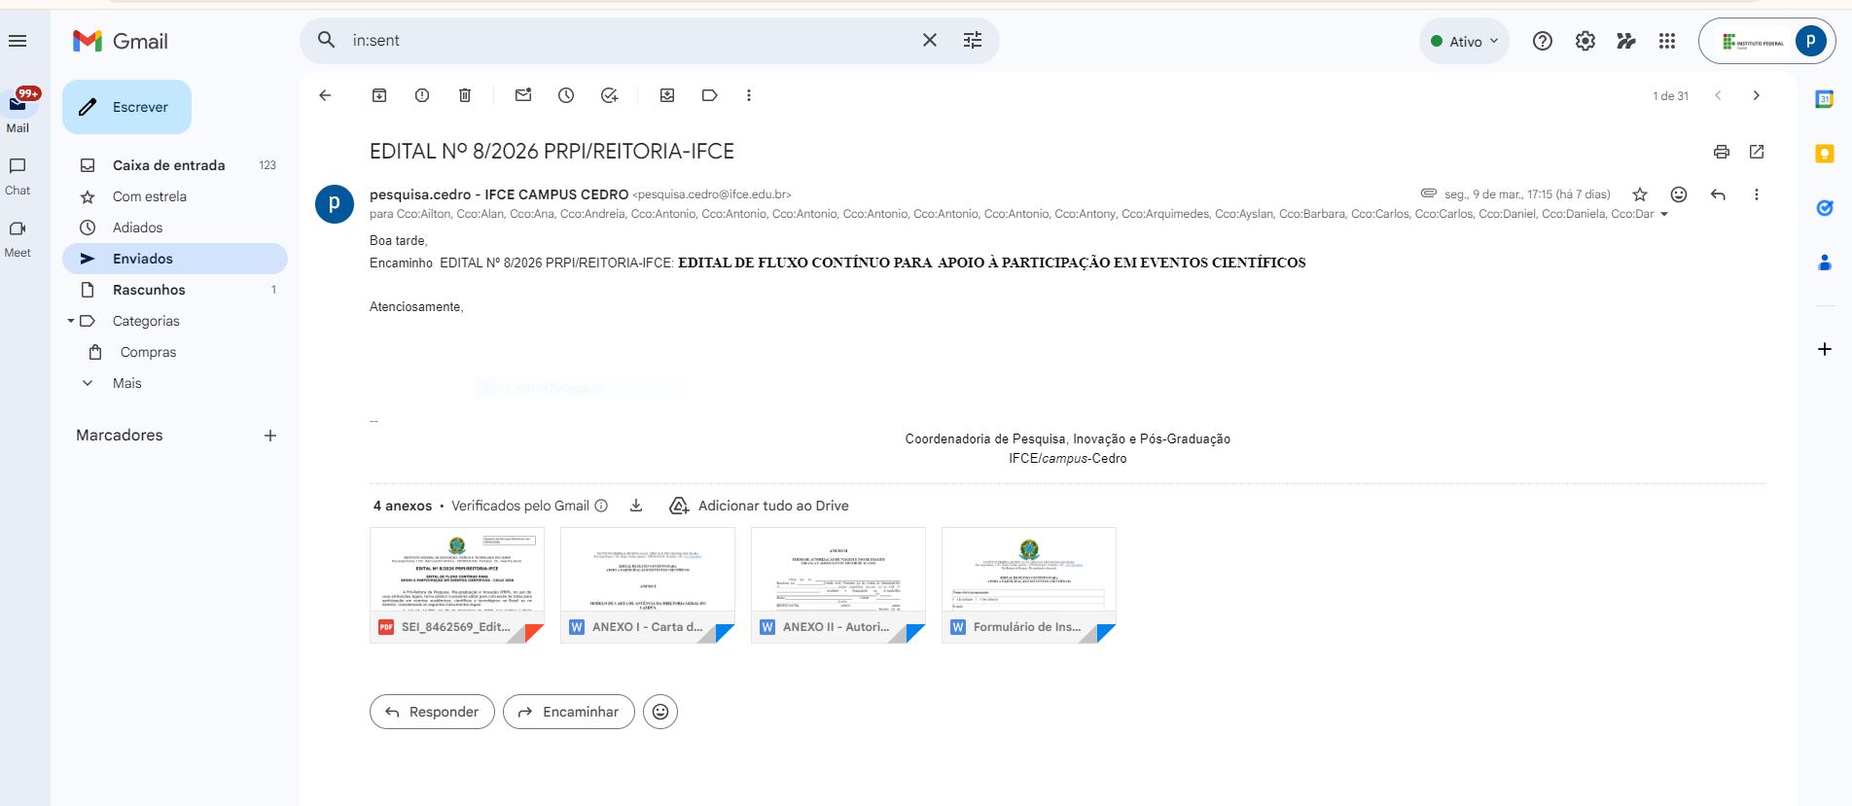Viewport: 1852px width, 806px height.
Task: Open the Ativo status dropdown
Action: point(1464,41)
